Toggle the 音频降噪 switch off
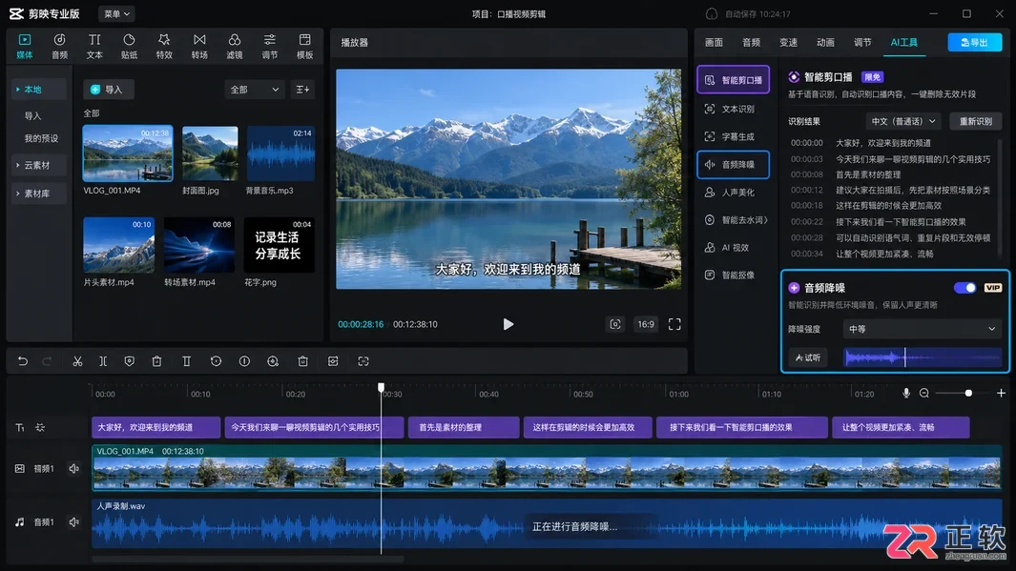Viewport: 1016px width, 571px height. coord(964,288)
